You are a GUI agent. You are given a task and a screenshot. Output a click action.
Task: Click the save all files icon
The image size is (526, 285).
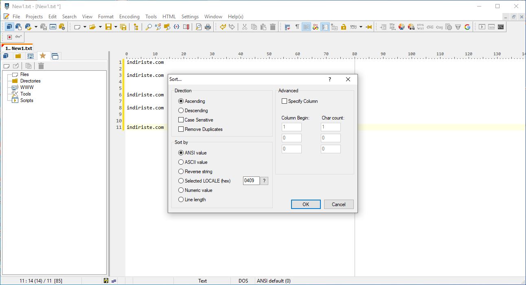click(x=123, y=27)
